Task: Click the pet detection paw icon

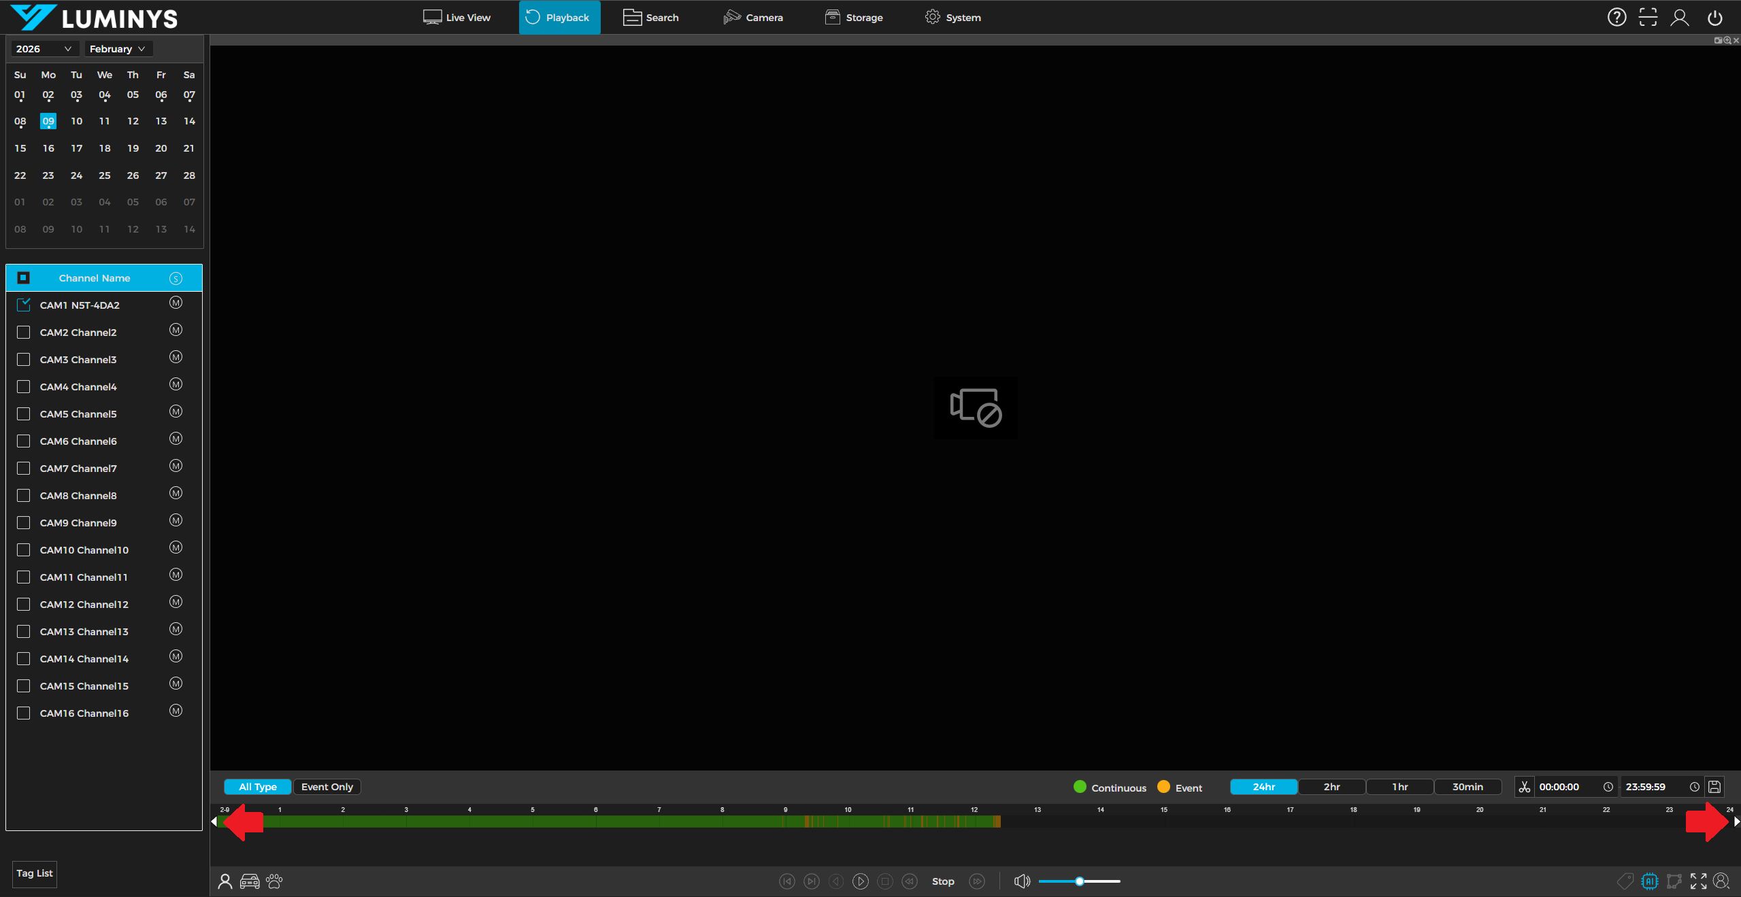Action: pos(274,881)
